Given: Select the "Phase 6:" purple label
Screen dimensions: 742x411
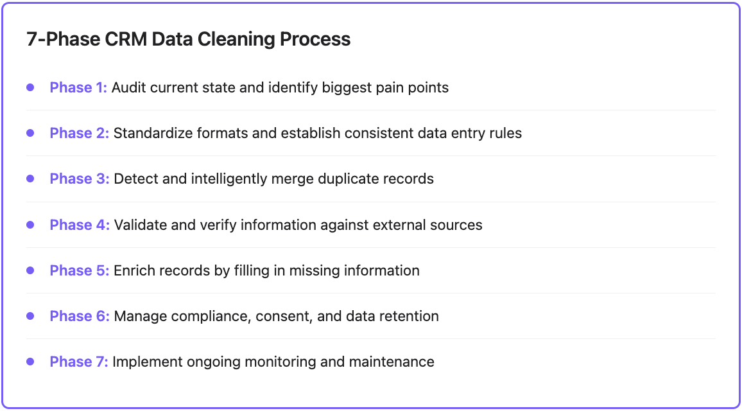Looking at the screenshot, I should pyautogui.click(x=80, y=316).
